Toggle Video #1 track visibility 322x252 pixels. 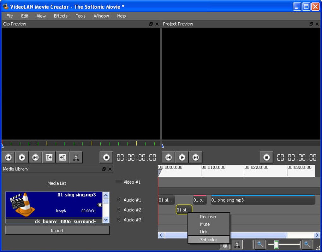pos(119,182)
